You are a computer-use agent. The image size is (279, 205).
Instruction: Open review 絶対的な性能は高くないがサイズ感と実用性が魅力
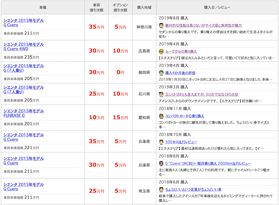click(204, 26)
